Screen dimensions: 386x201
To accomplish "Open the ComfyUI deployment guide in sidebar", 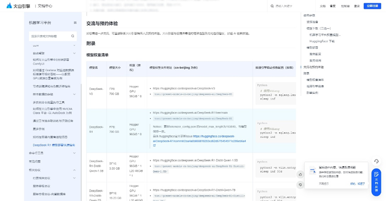I will [51, 62].
